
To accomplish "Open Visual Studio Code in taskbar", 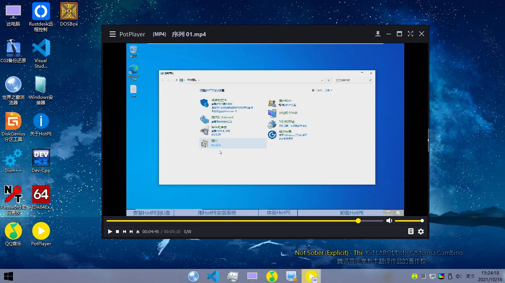I will pyautogui.click(x=213, y=276).
